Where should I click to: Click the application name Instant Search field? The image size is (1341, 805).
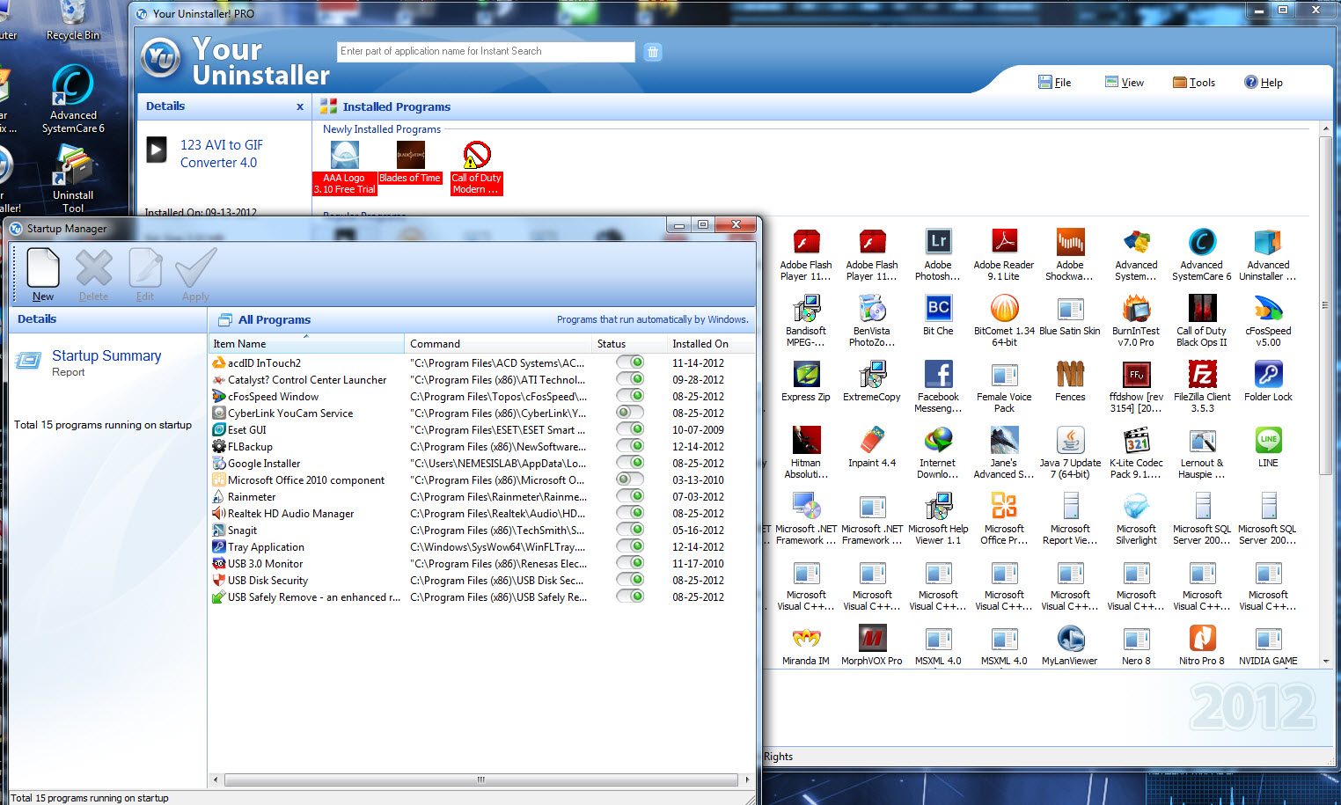pos(486,52)
